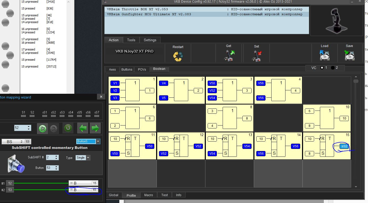
Task: Click the V1 input of Boolean cell 1
Action: click(115, 83)
